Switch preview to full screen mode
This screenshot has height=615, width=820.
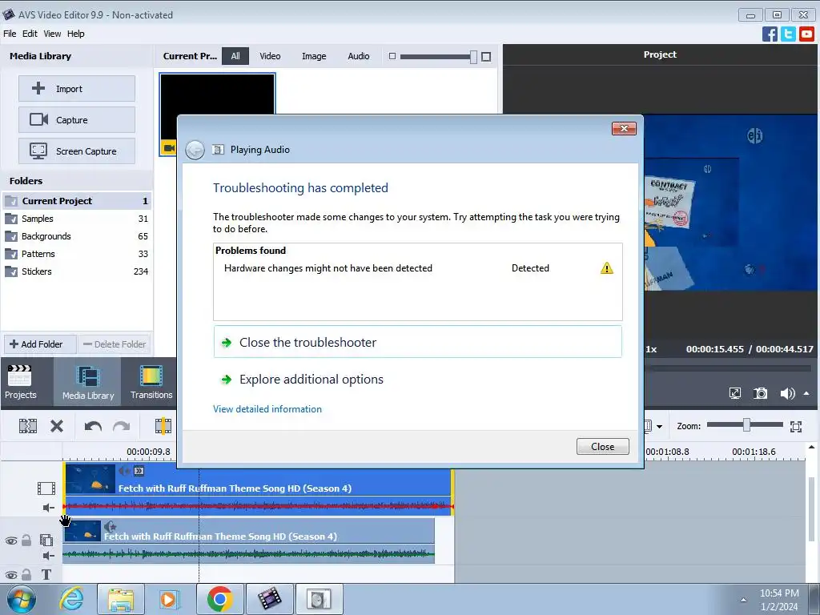[735, 393]
